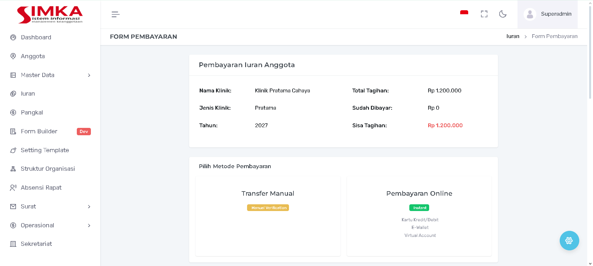
Task: Click the Pangkal dollar icon in the sidebar
Action: tap(13, 113)
